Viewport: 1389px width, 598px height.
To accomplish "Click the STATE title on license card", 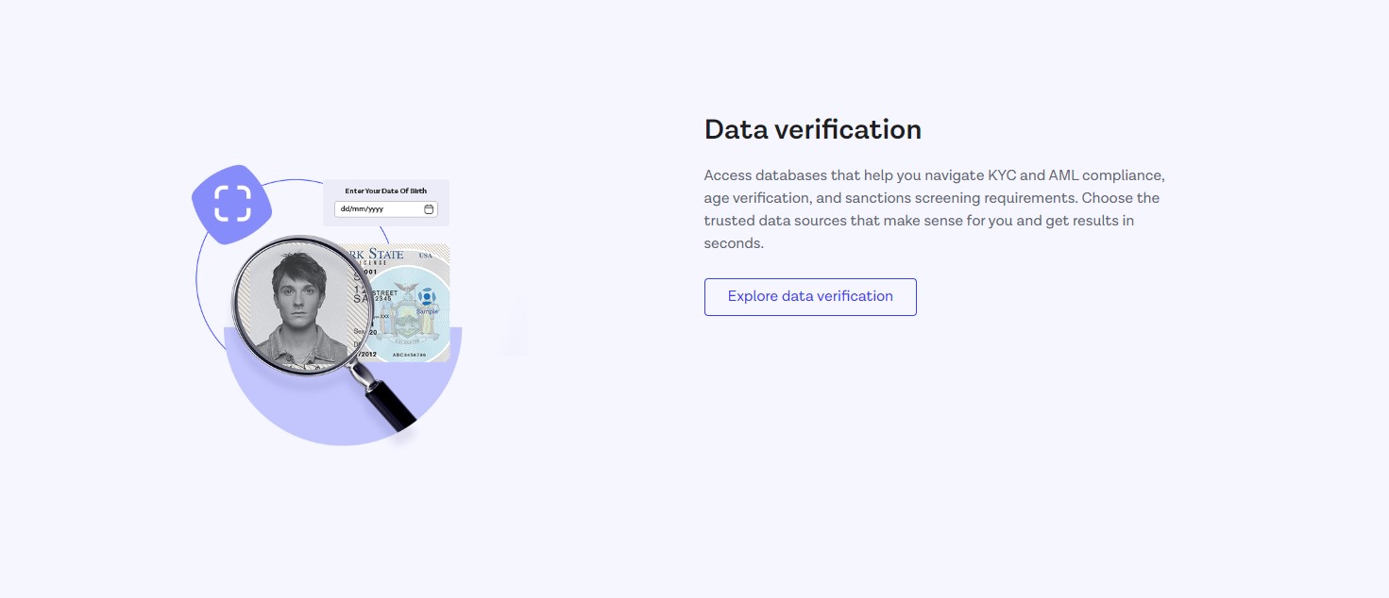I will tap(385, 255).
